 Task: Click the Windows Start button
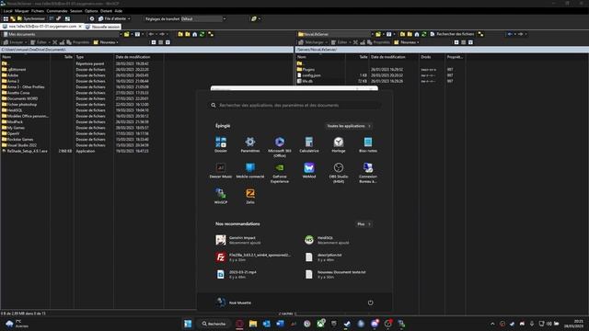[x=188, y=324]
